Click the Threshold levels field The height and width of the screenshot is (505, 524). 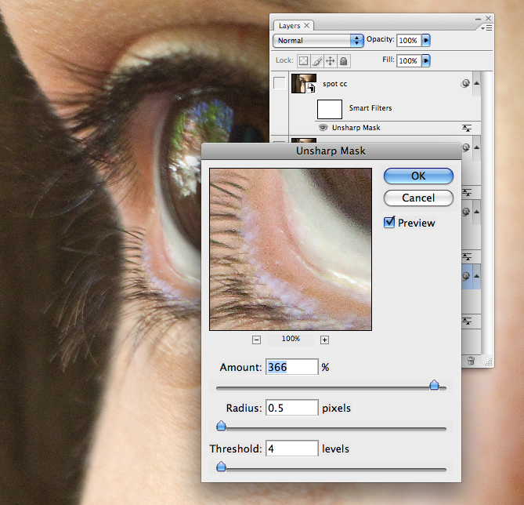point(291,449)
